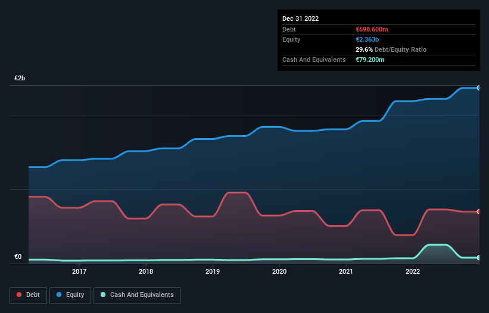Click the Dec 31 2022 tooltip date
The width and height of the screenshot is (489, 313).
coord(301,18)
